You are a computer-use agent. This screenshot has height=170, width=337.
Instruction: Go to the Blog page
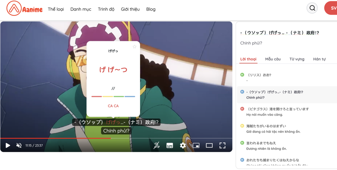click(151, 9)
